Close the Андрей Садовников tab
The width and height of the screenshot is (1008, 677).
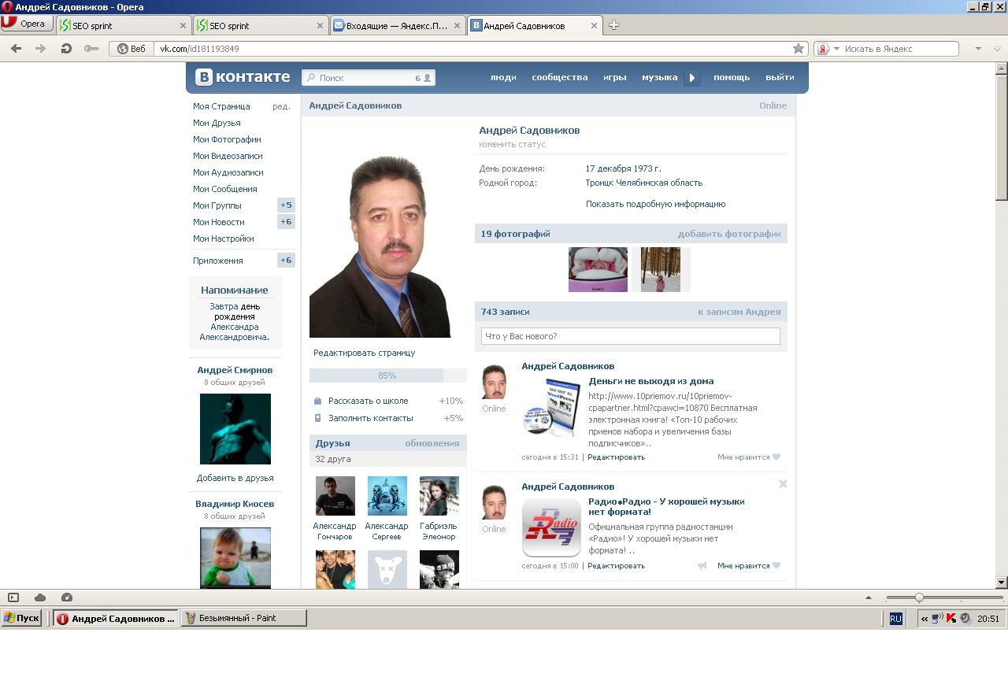point(594,25)
